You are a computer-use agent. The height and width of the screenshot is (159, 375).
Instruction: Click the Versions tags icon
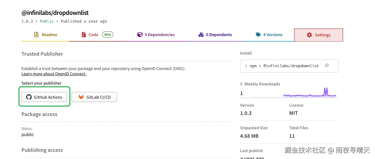coord(258,35)
